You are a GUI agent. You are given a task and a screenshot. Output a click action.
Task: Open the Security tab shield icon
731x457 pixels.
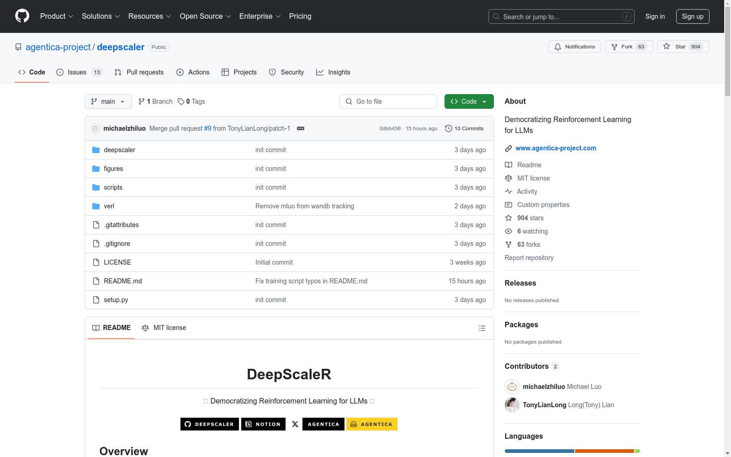272,72
